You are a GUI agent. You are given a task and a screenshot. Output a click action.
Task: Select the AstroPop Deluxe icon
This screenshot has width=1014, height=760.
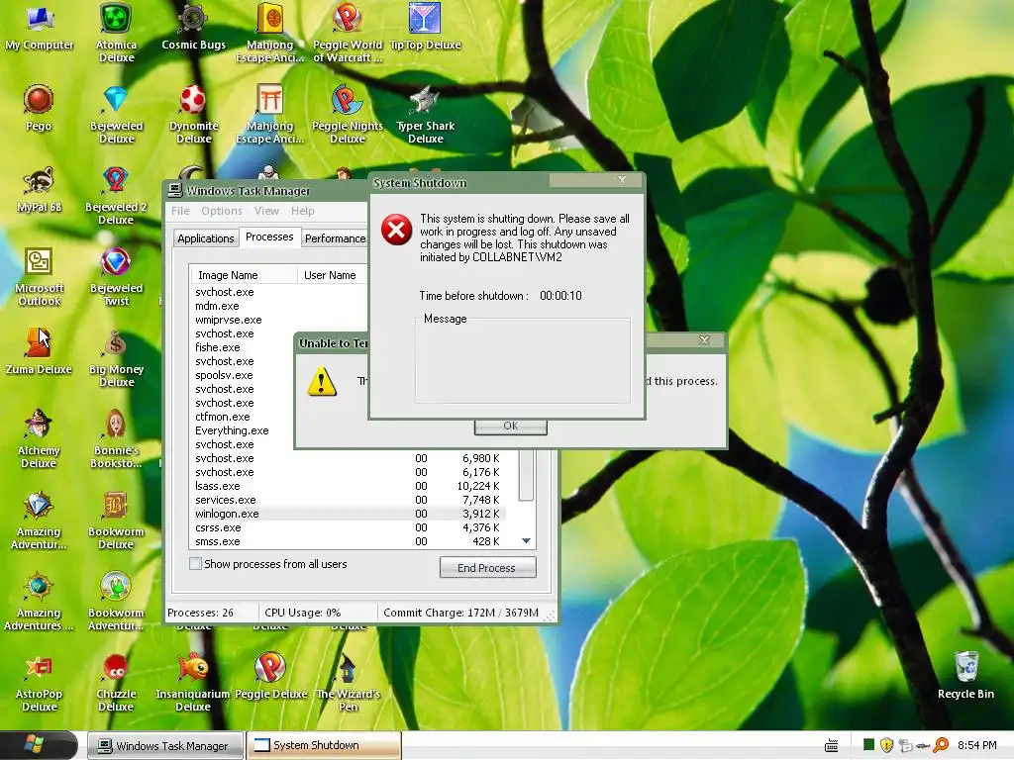(39, 683)
